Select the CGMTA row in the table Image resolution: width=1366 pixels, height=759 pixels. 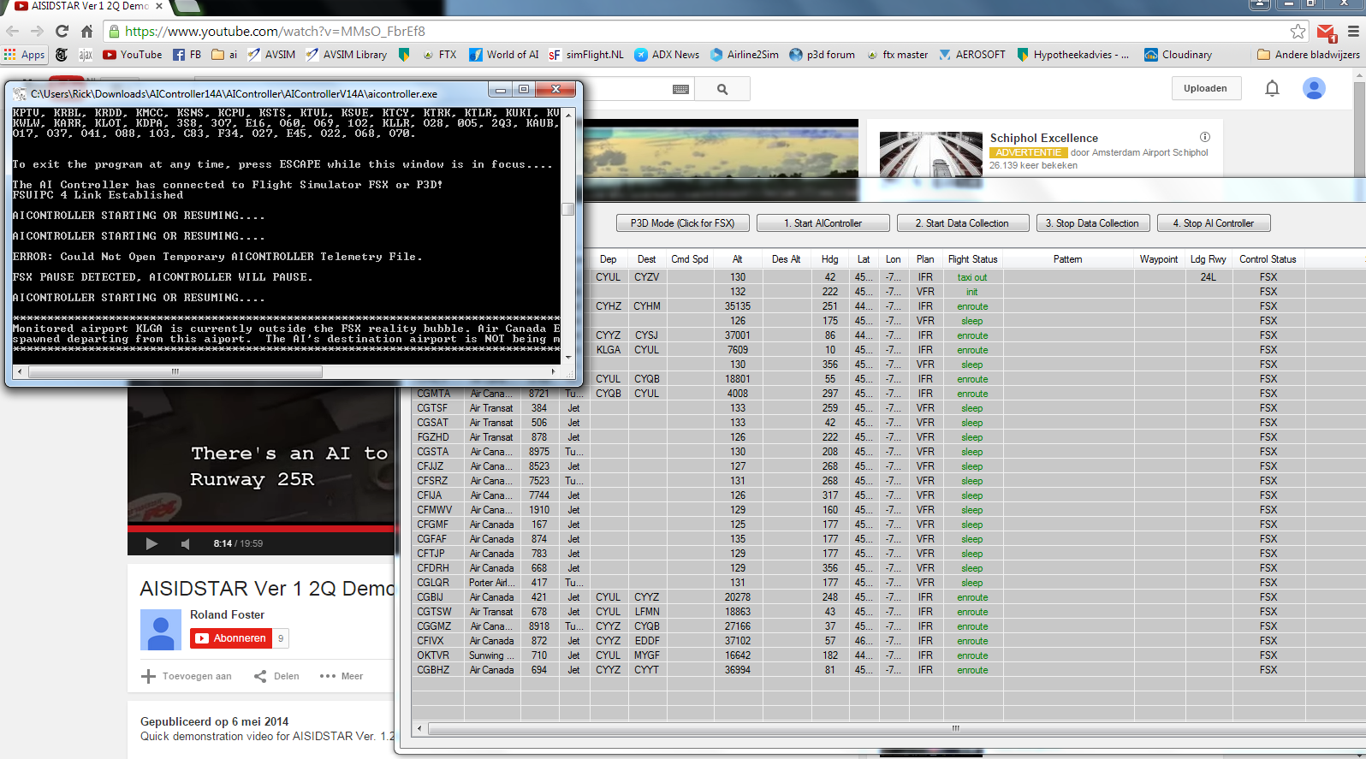pos(888,394)
